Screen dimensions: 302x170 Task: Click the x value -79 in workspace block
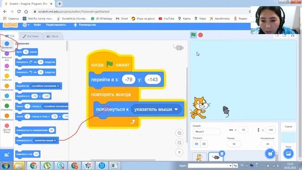(x=128, y=79)
